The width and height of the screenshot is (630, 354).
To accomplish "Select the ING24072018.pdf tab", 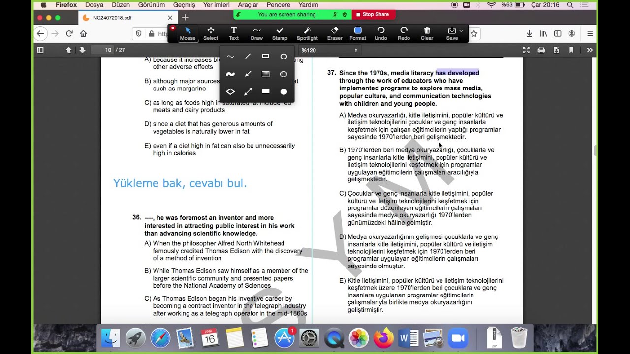I will point(127,17).
